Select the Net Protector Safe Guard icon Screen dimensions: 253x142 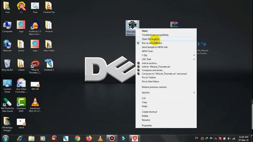click(7, 105)
